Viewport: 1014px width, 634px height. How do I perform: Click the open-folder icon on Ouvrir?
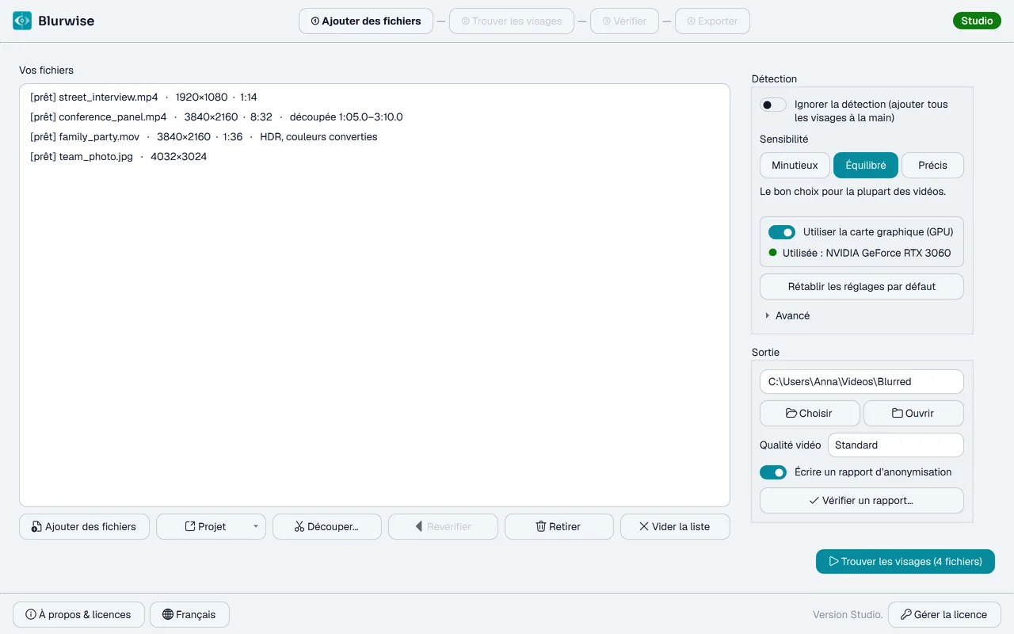[898, 413]
